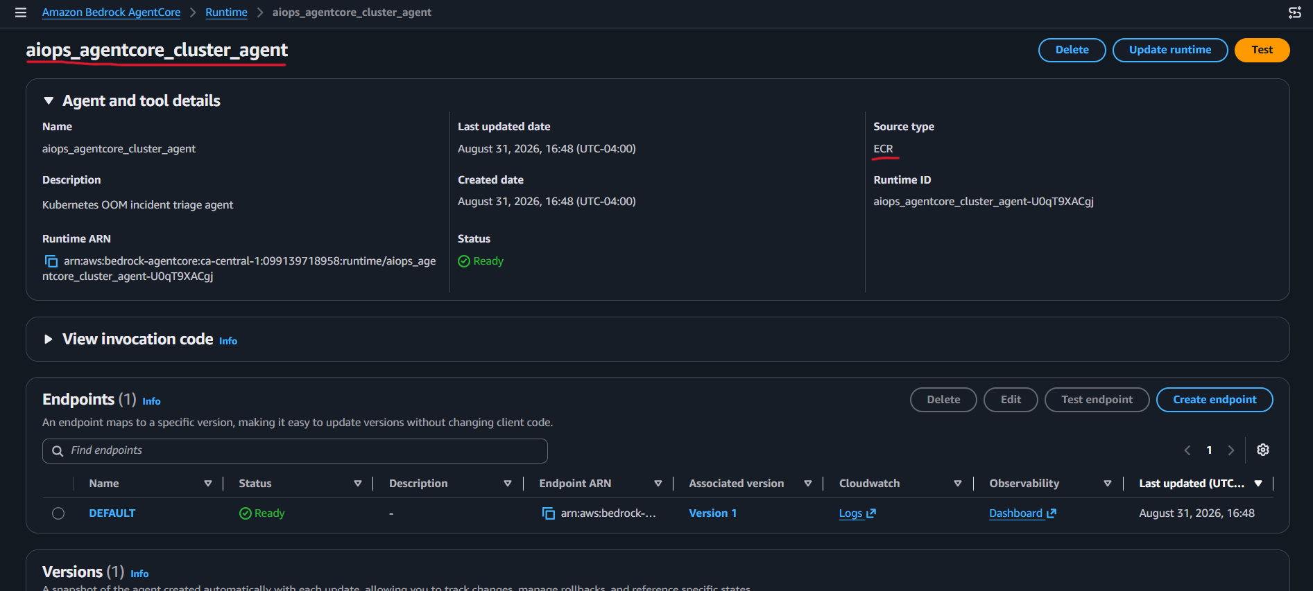Open Info link beside Endpoints heading
This screenshot has height=591, width=1313.
pos(151,401)
